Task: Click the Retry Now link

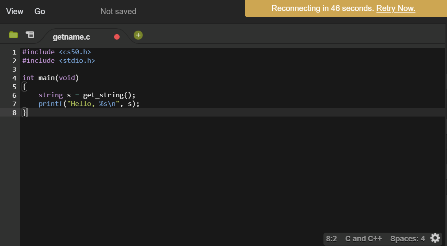Action: (x=395, y=8)
